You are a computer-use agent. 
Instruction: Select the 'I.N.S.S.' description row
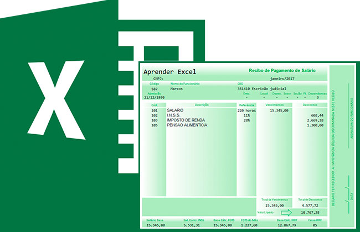tap(173, 115)
